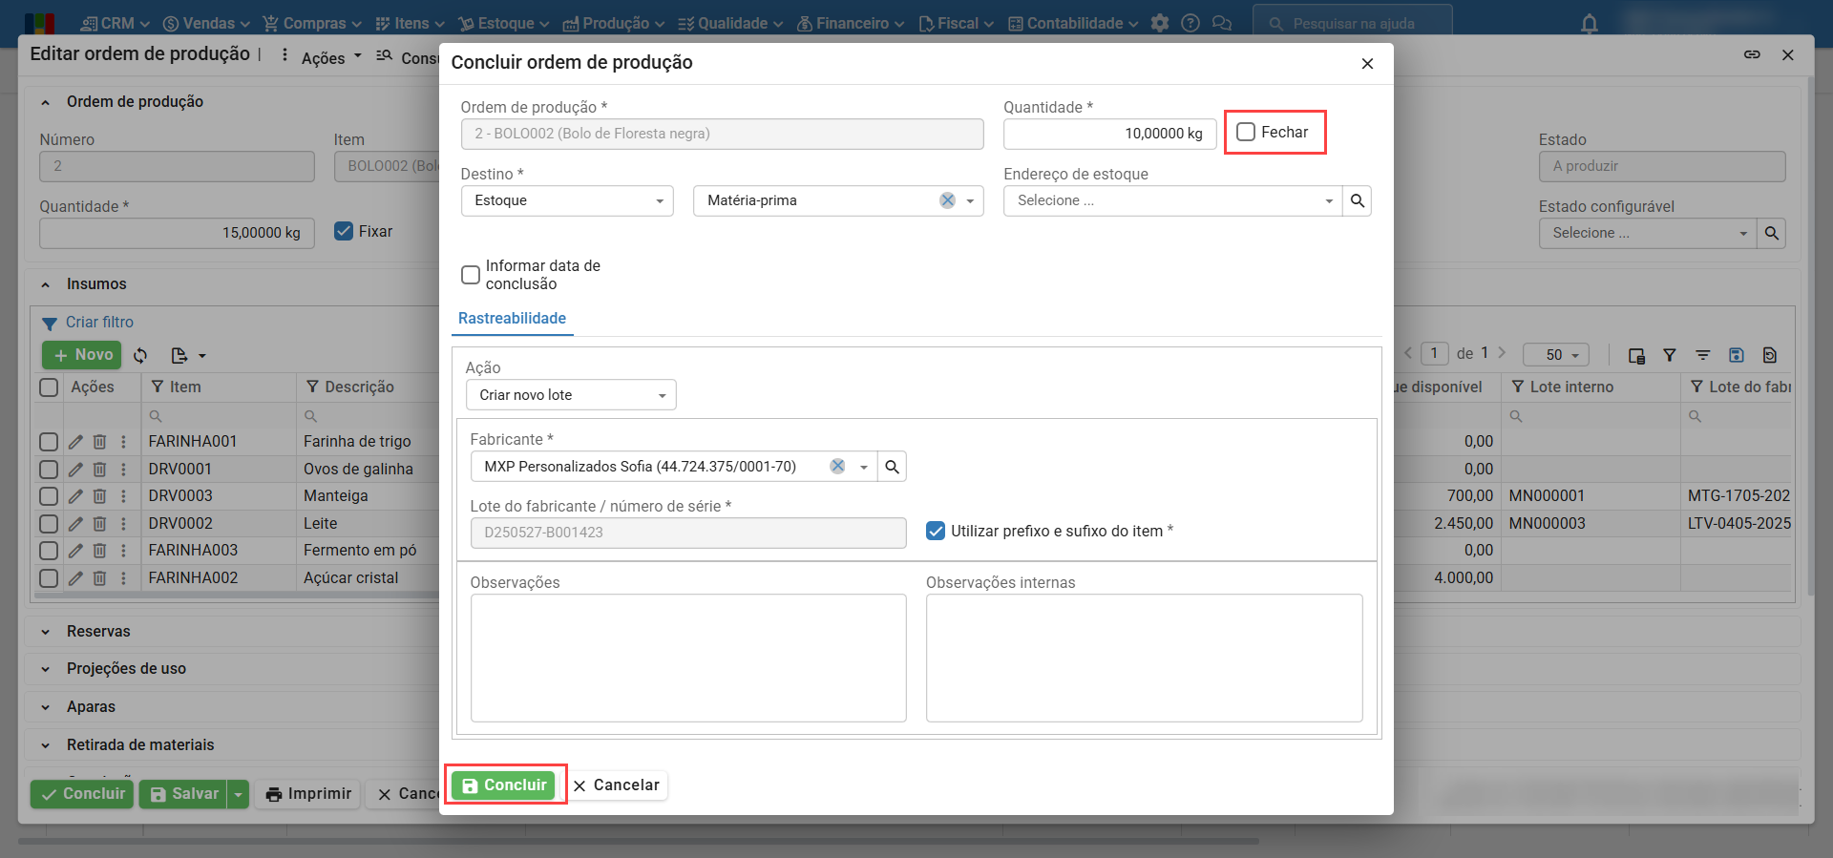
Task: Select the Rastreabilidade tab
Action: [x=512, y=319]
